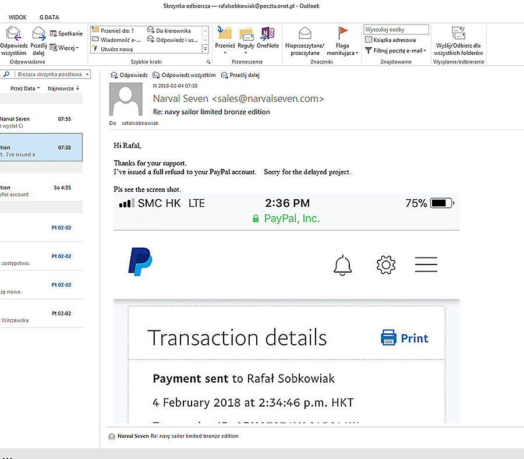Click the PayPal logo in the screenshot
Screen dimensions: 524x459
tap(140, 262)
